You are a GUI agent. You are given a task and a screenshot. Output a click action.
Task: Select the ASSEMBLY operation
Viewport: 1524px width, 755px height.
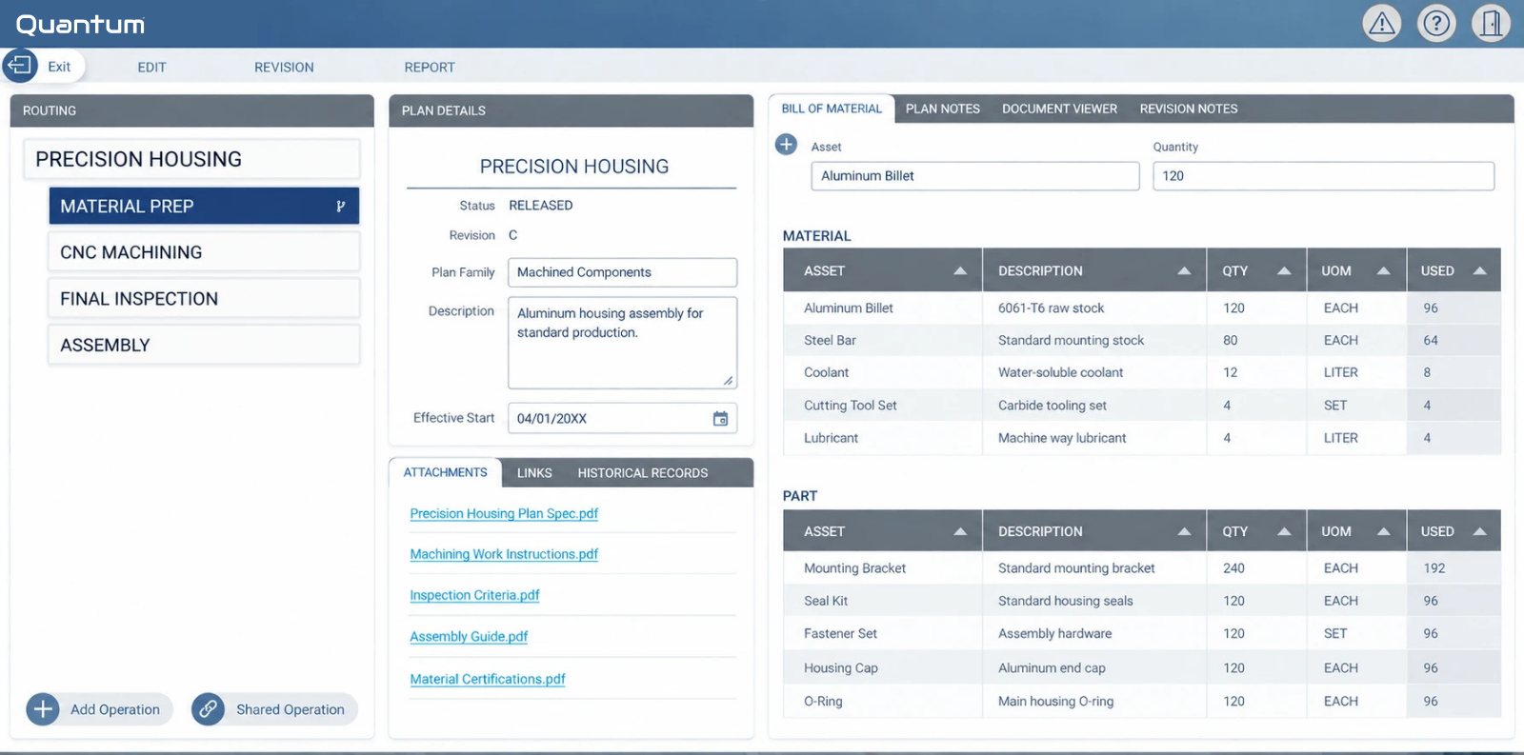tap(204, 345)
